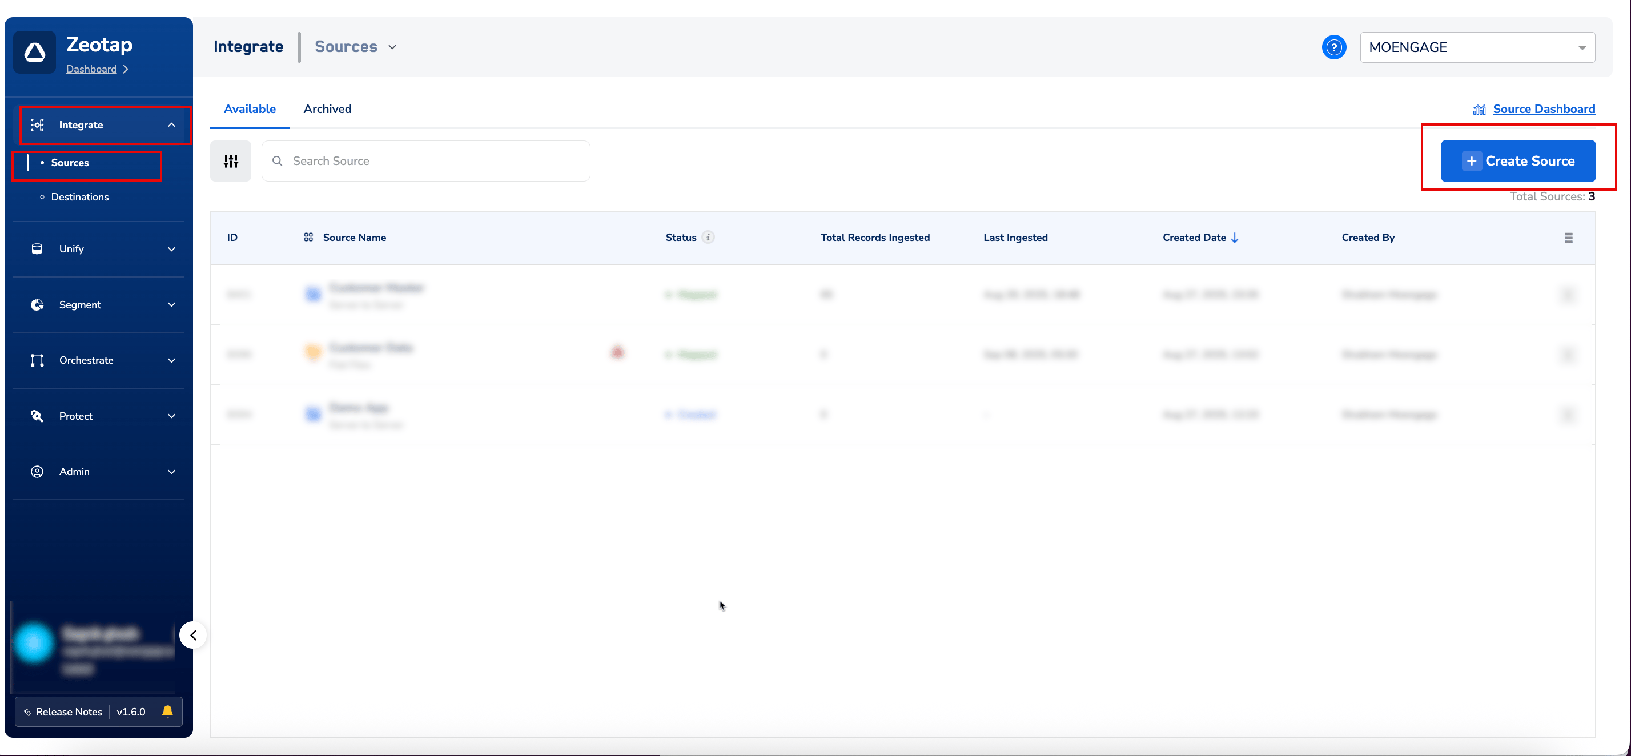
Task: Click the Unify database icon
Action: click(37, 249)
